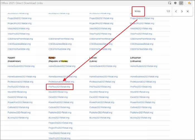Open Latvian HomeStudent2021Retail.img link
195x140 pixels.
click(103, 66)
